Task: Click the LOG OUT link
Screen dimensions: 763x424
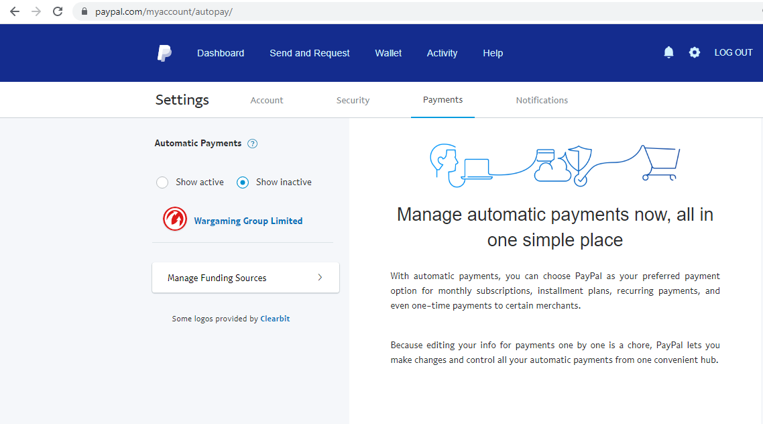Action: click(733, 52)
